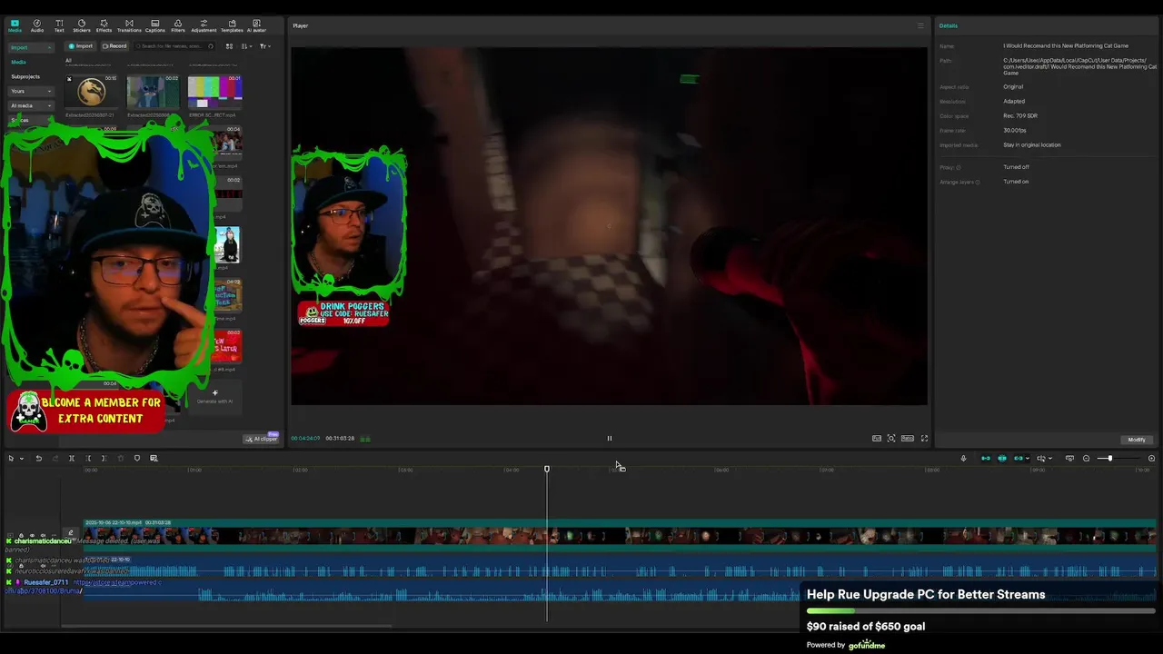The image size is (1163, 654).
Task: Open the timeline crop image tool
Action: pyautogui.click(x=154, y=459)
